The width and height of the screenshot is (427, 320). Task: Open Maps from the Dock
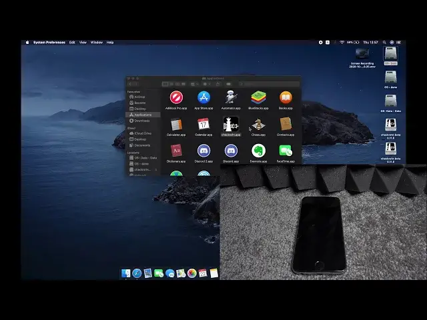181,273
